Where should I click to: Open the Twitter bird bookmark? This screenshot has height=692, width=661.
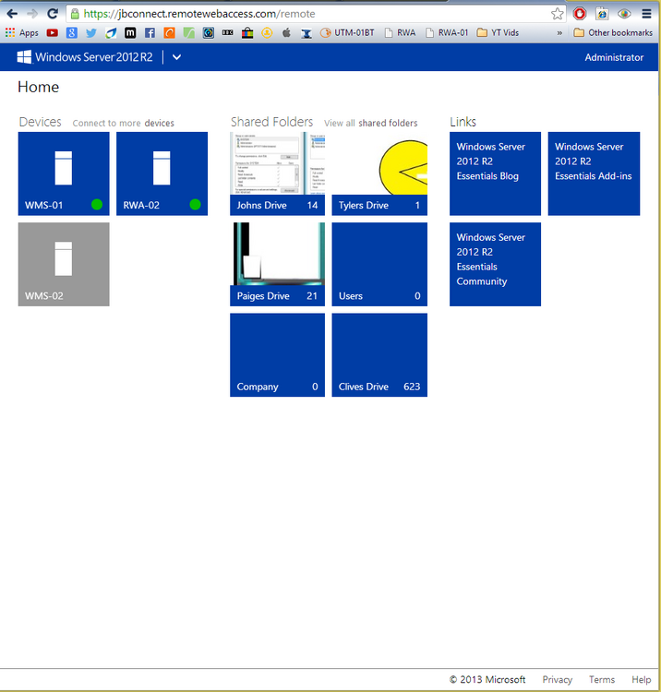pos(91,32)
